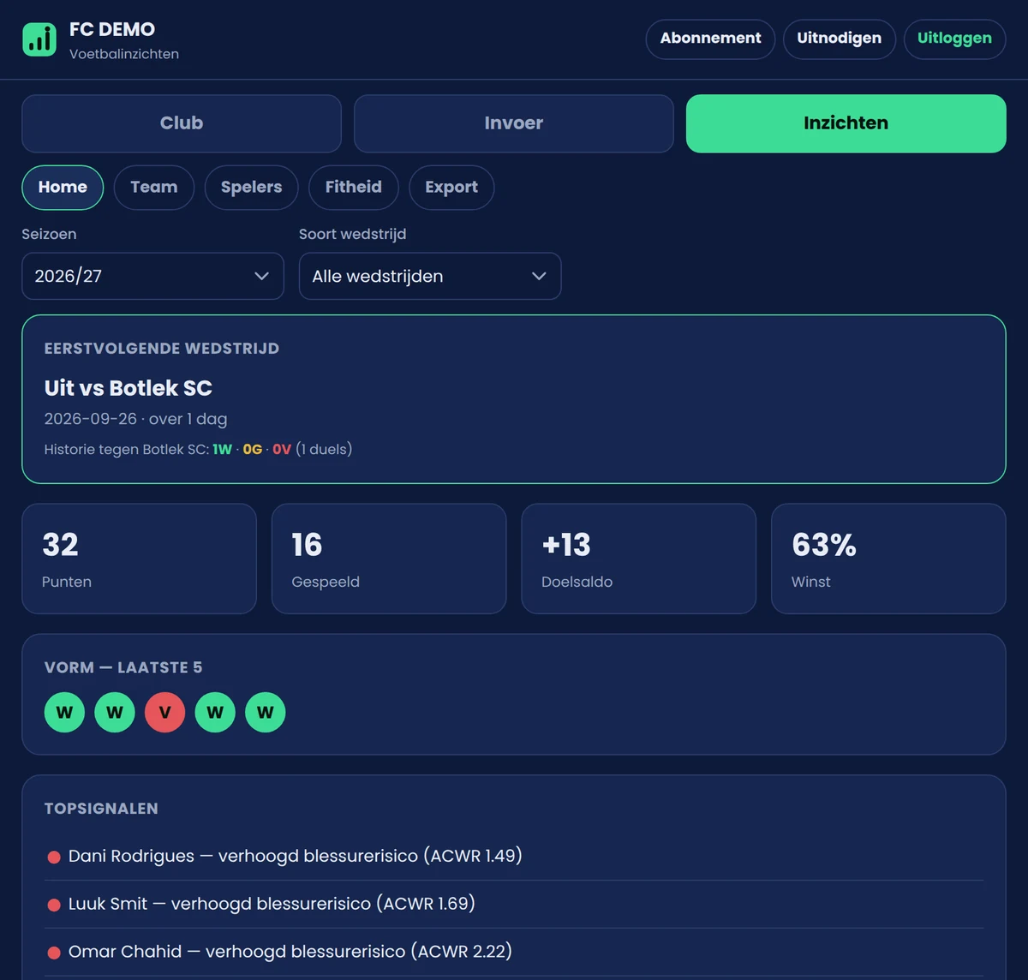Click the Uitnodigen button
Viewport: 1028px width, 980px height.
[x=839, y=39]
